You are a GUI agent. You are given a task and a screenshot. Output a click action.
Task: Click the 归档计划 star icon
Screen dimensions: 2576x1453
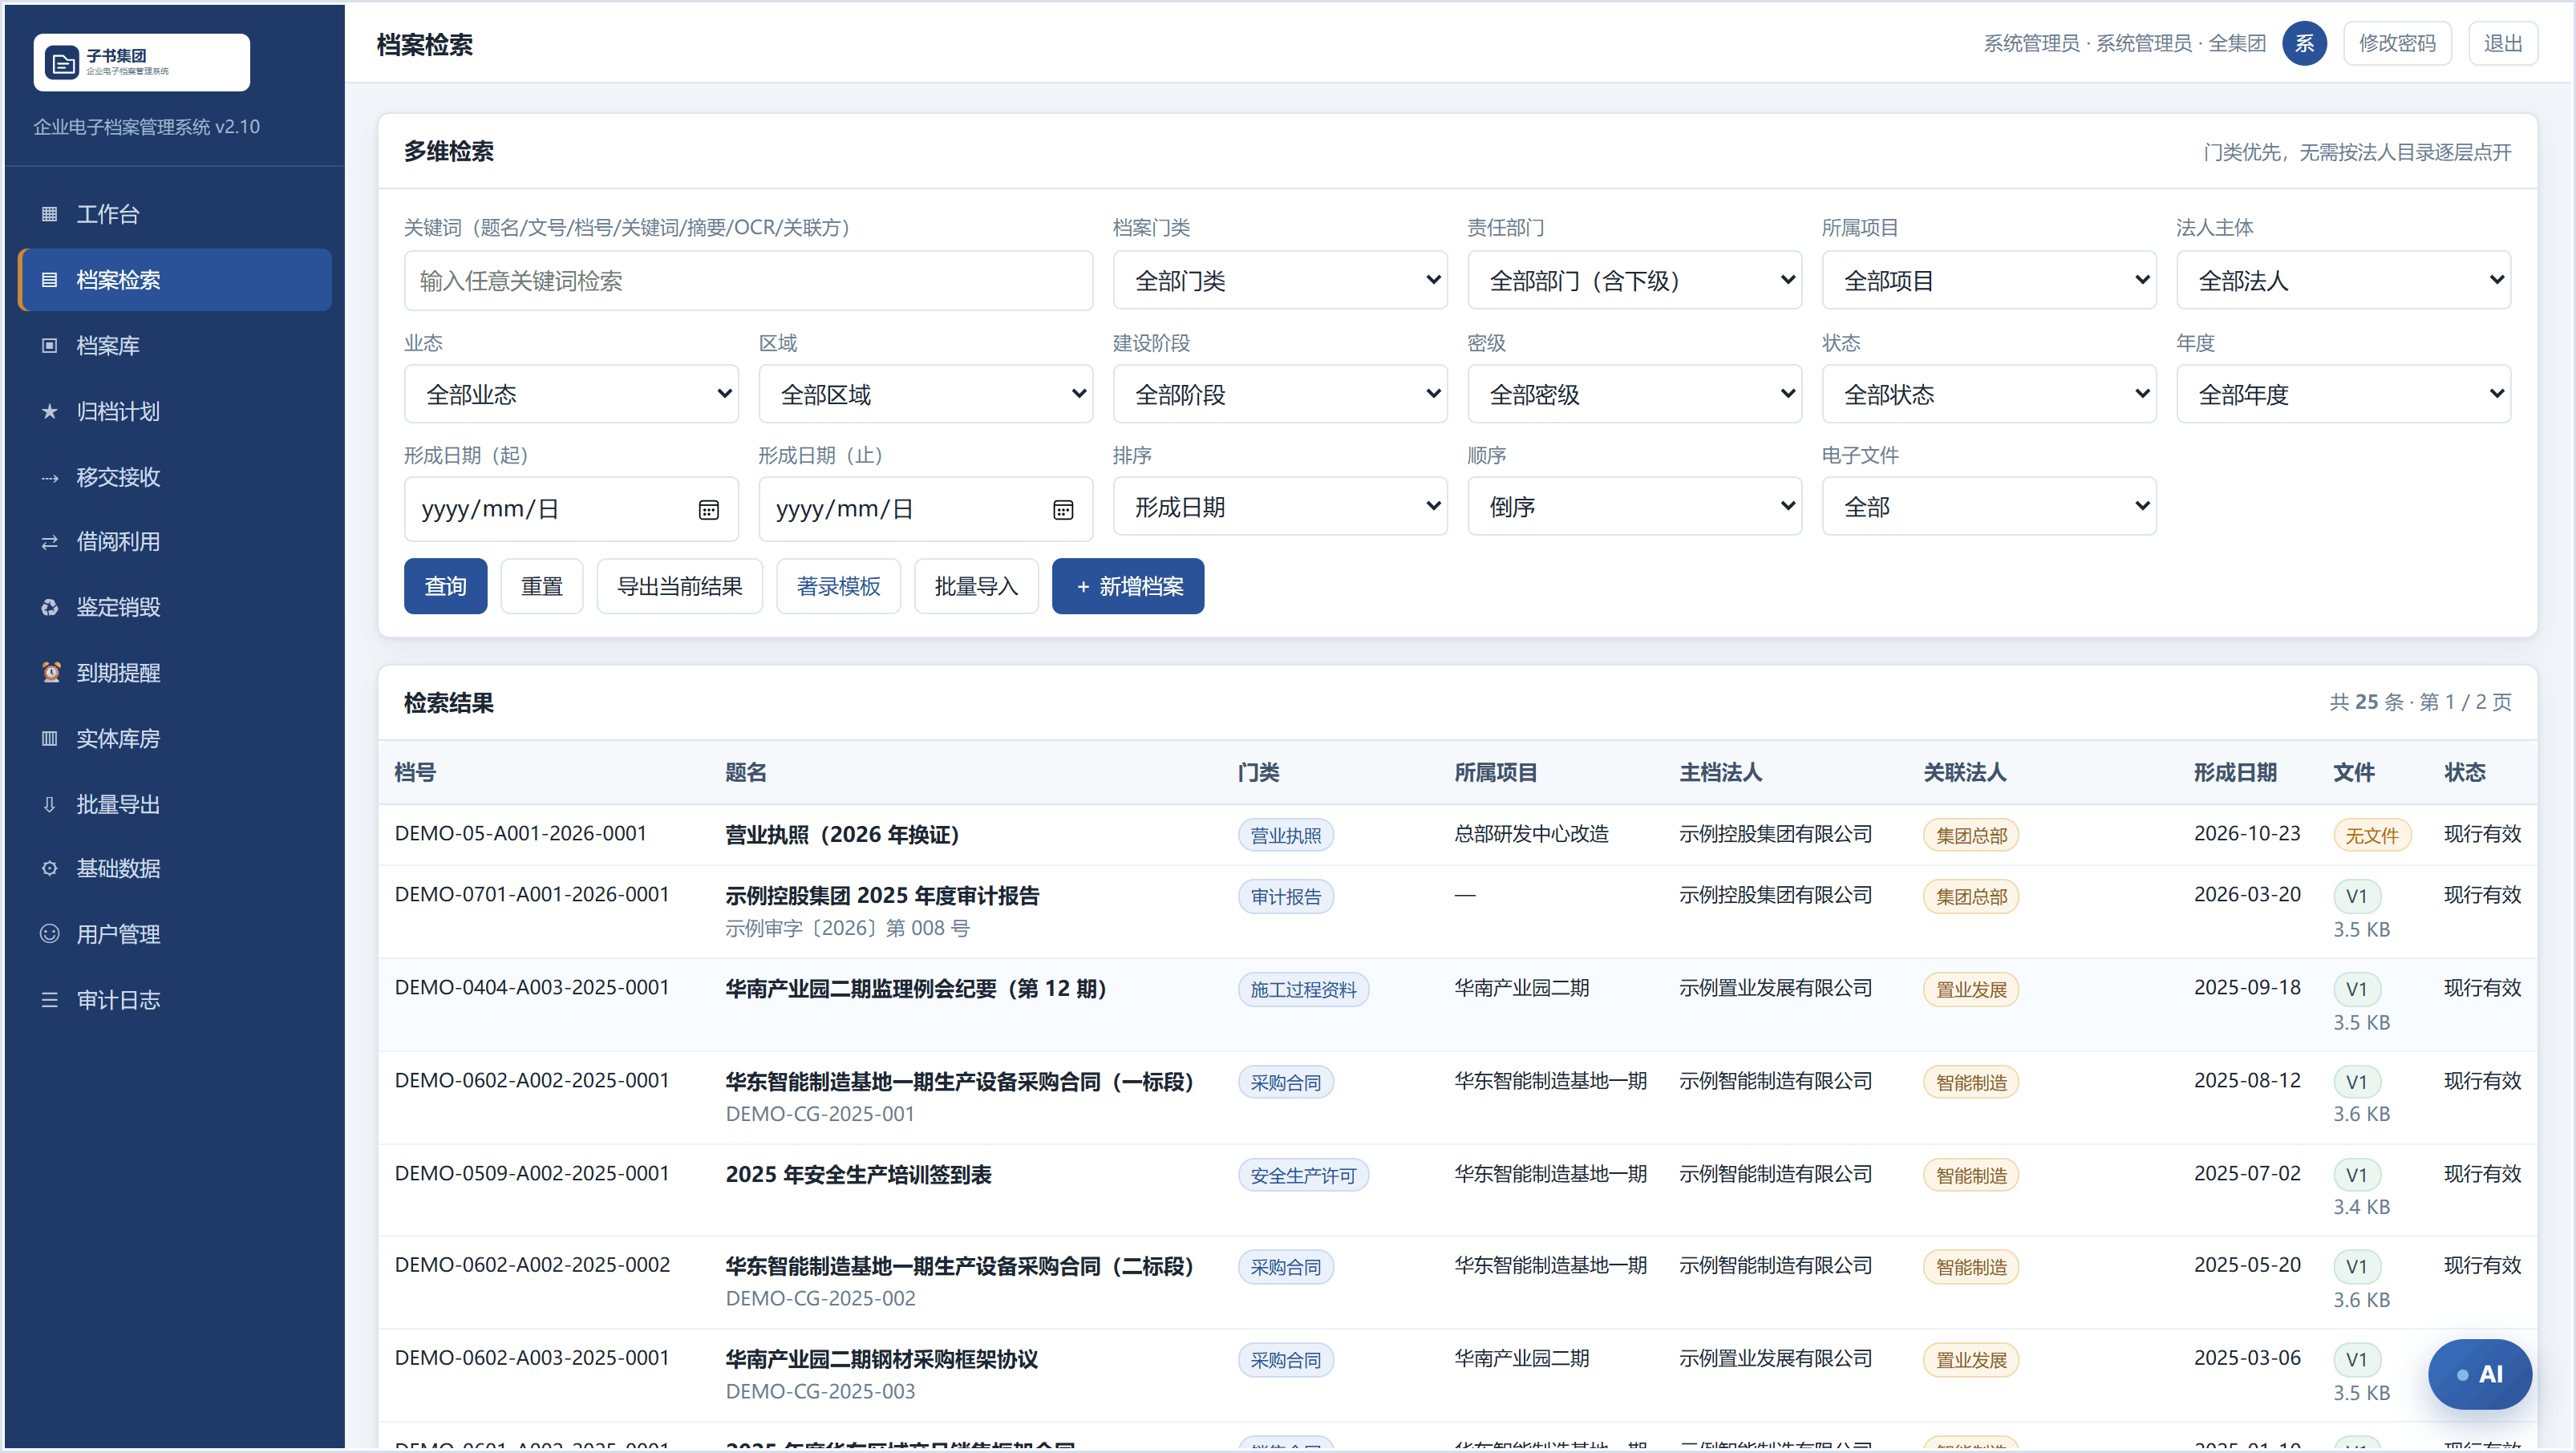(49, 411)
